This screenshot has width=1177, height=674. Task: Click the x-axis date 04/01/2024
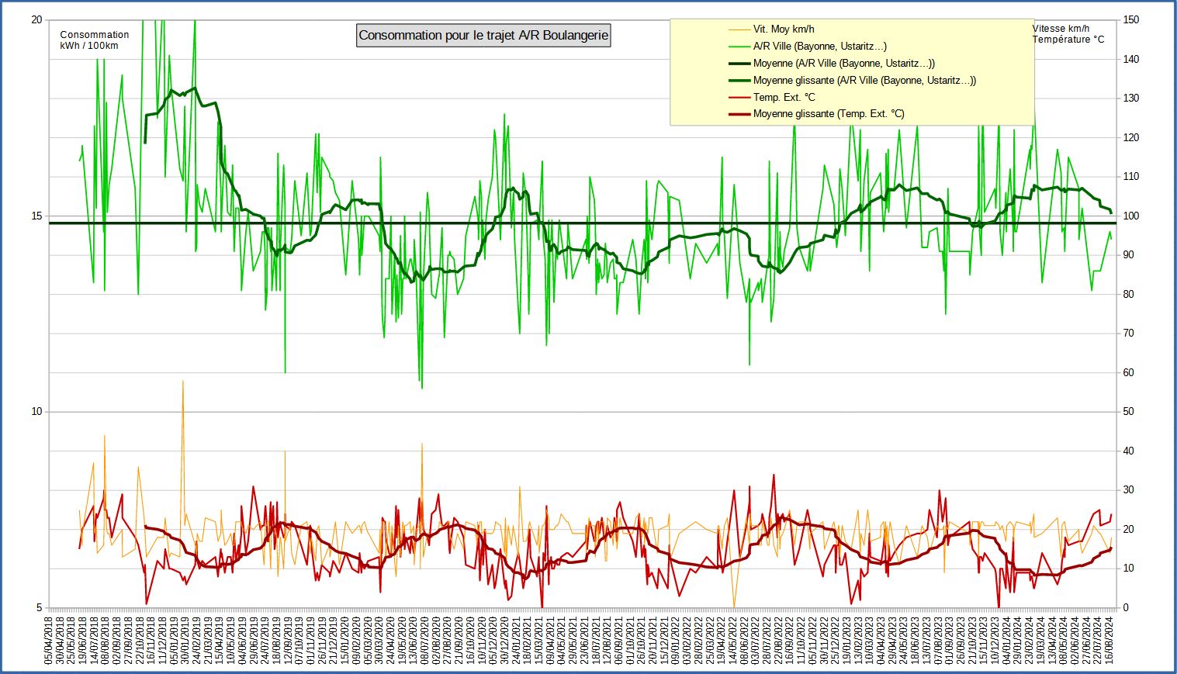coord(1008,641)
